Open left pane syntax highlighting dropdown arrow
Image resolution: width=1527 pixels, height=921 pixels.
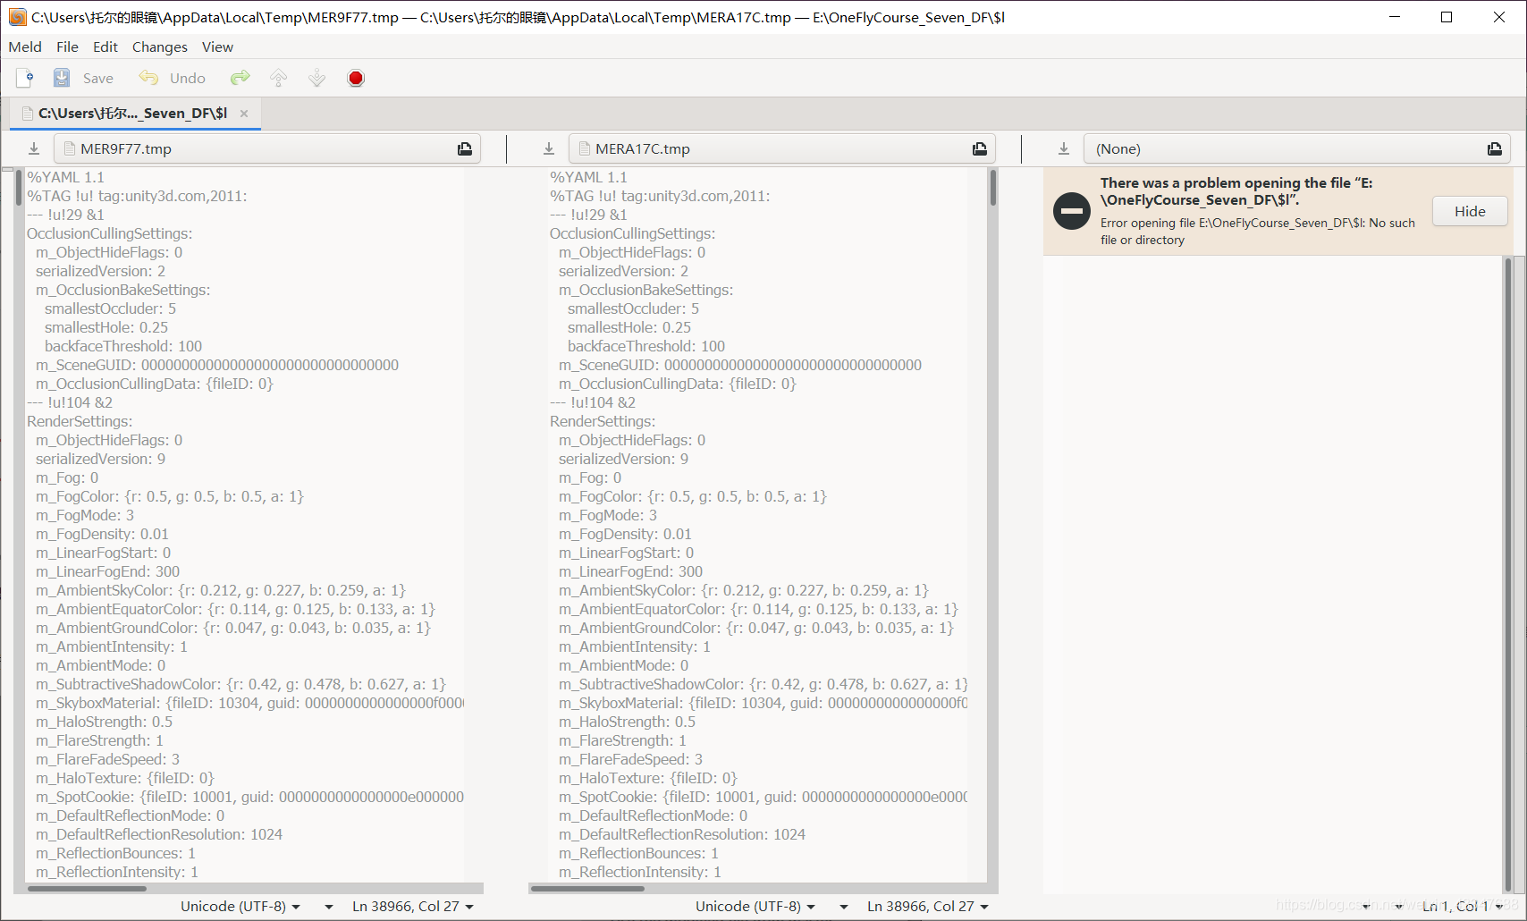click(329, 907)
